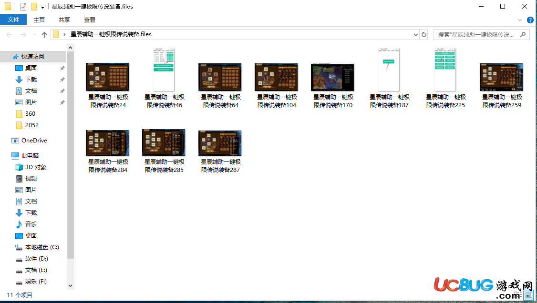Refresh the current folder
The height and width of the screenshot is (303, 537).
[x=424, y=35]
